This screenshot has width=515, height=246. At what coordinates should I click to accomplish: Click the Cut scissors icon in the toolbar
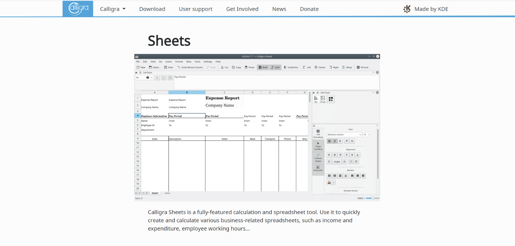[222, 67]
